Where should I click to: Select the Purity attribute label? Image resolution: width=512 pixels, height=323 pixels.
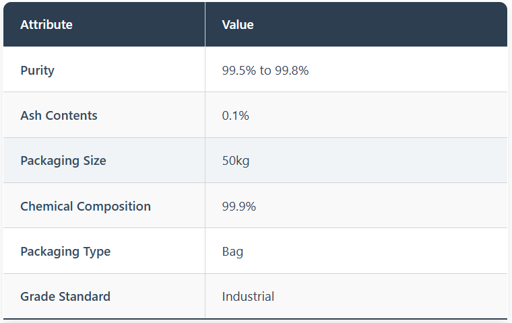coord(37,70)
